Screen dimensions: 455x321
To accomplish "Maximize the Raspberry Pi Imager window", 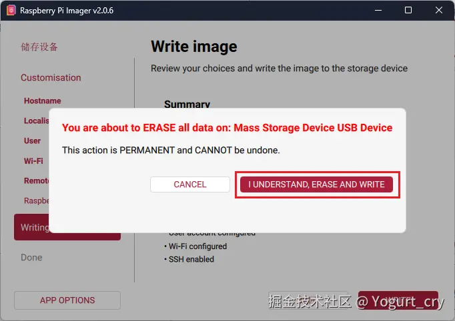I will pos(409,10).
